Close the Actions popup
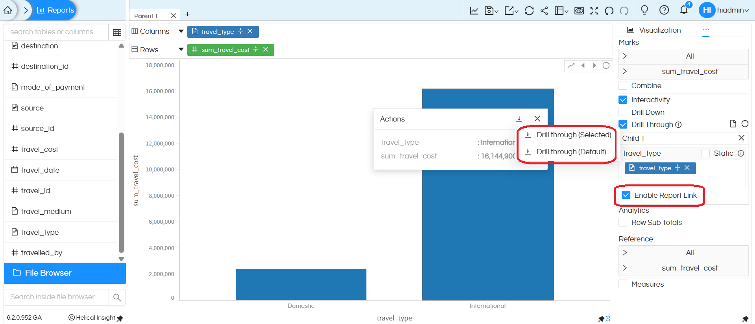Image resolution: width=755 pixels, height=324 pixels. coord(537,119)
